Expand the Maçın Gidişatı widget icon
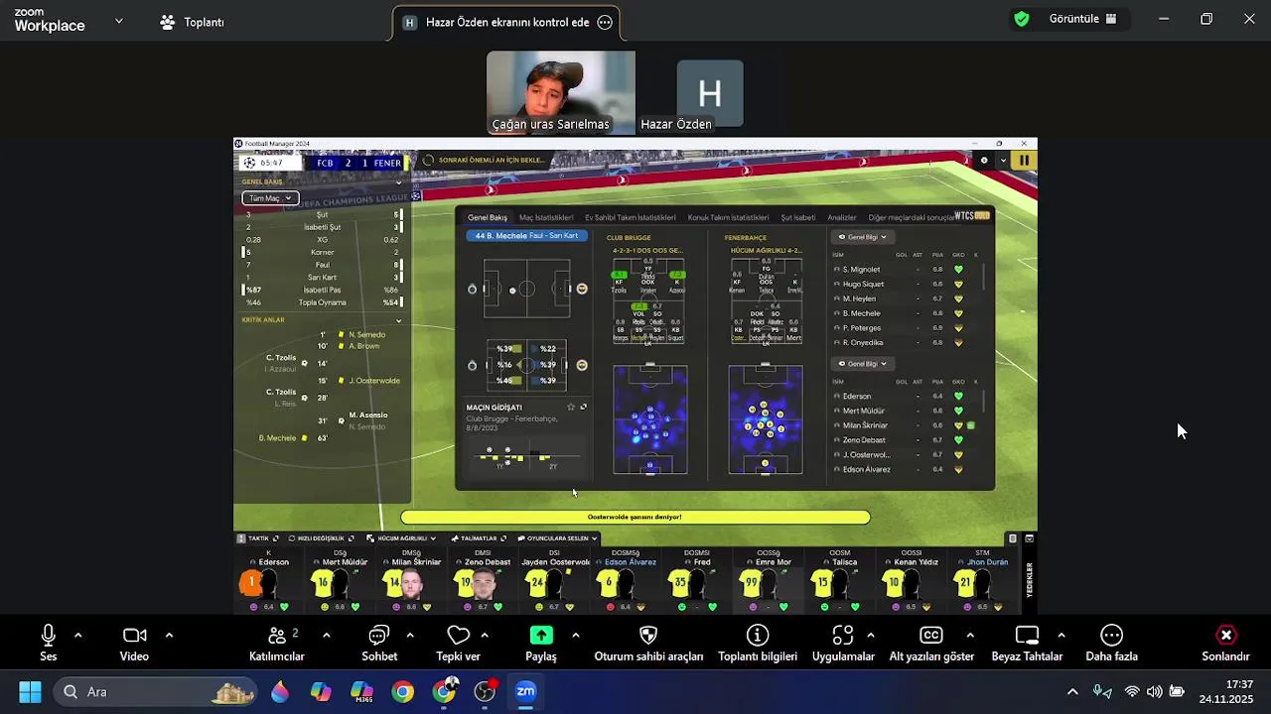This screenshot has width=1271, height=714. (583, 407)
